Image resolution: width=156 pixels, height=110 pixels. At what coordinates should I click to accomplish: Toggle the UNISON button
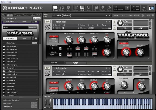point(124,43)
